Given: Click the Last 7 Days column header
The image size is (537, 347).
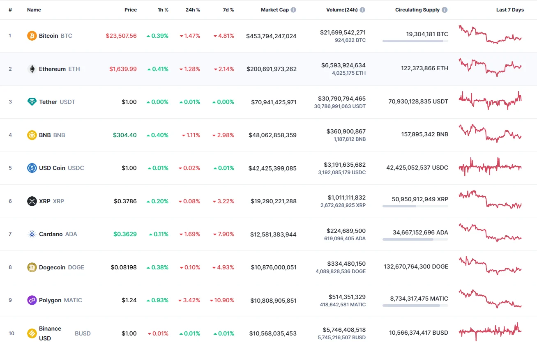Looking at the screenshot, I should coord(509,9).
